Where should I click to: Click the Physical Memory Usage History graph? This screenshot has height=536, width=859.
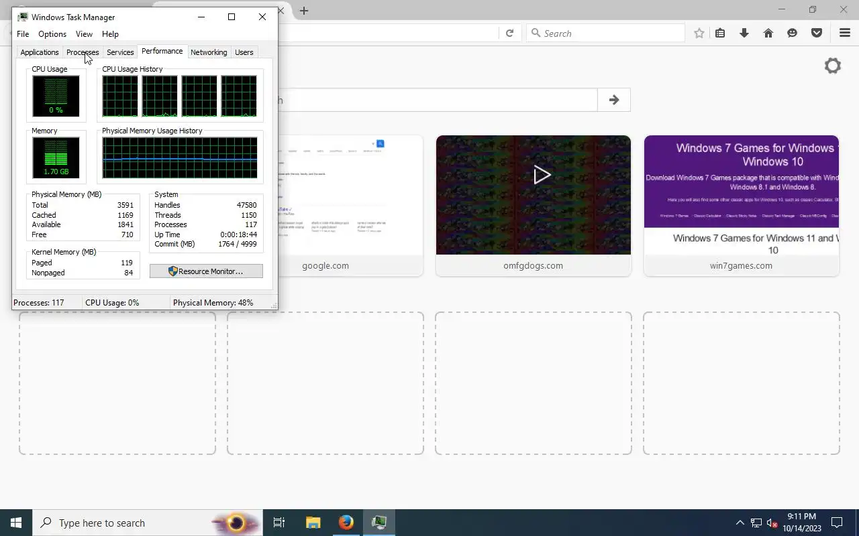[x=180, y=157]
